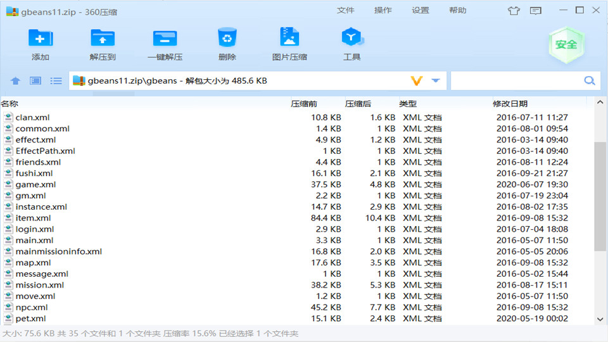The image size is (608, 342).
Task: Select the move.xml file
Action: (35, 296)
